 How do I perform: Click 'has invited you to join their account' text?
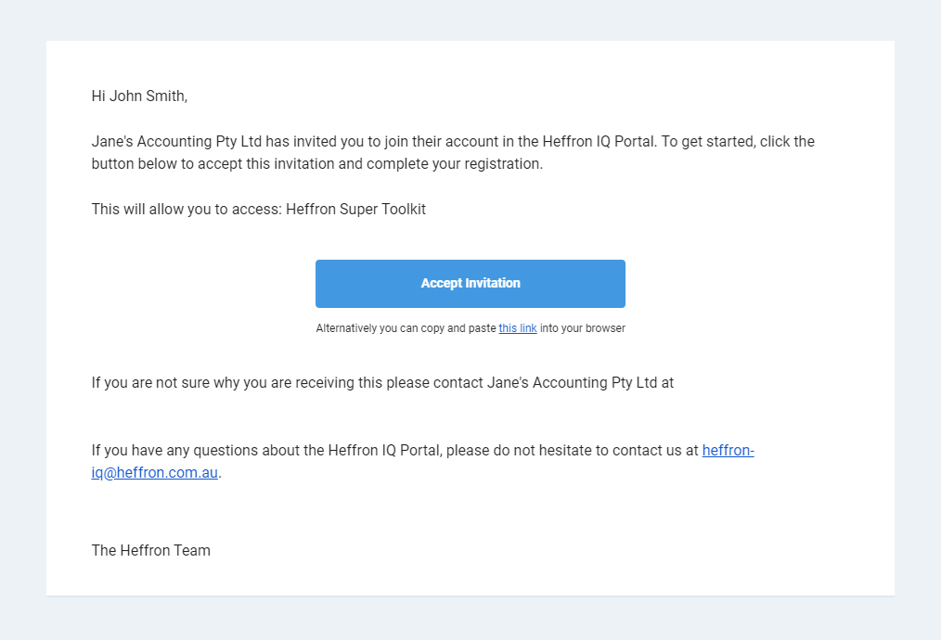click(390, 142)
